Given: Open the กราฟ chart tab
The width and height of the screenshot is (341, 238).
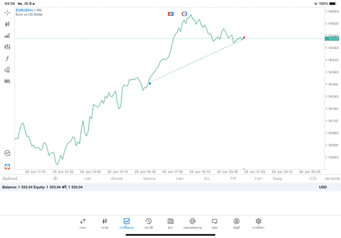Looking at the screenshot, I should (x=104, y=224).
